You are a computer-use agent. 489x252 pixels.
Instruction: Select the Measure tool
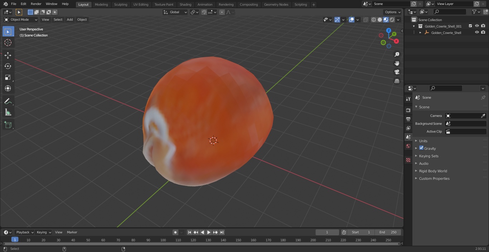8,113
